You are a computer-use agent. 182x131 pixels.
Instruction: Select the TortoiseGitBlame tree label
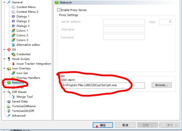(x=24, y=106)
